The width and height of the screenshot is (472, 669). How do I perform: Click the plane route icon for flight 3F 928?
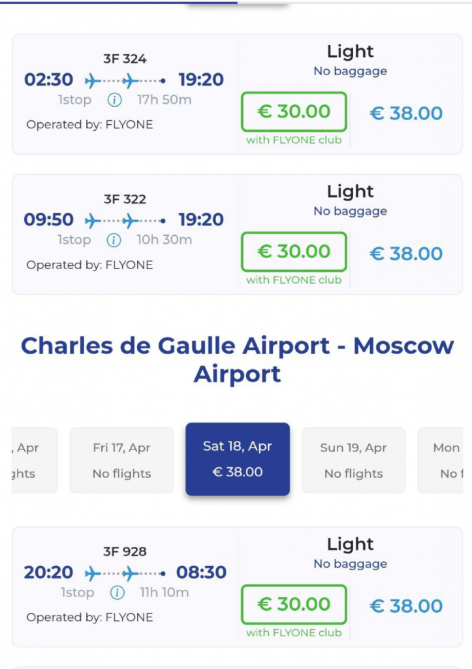coord(124,573)
